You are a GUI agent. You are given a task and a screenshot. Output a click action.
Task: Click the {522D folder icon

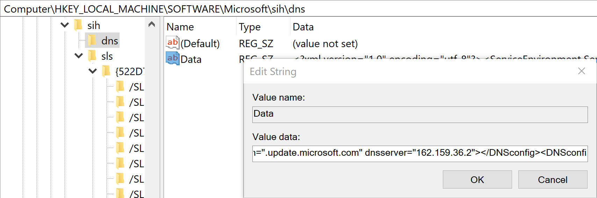pyautogui.click(x=106, y=71)
